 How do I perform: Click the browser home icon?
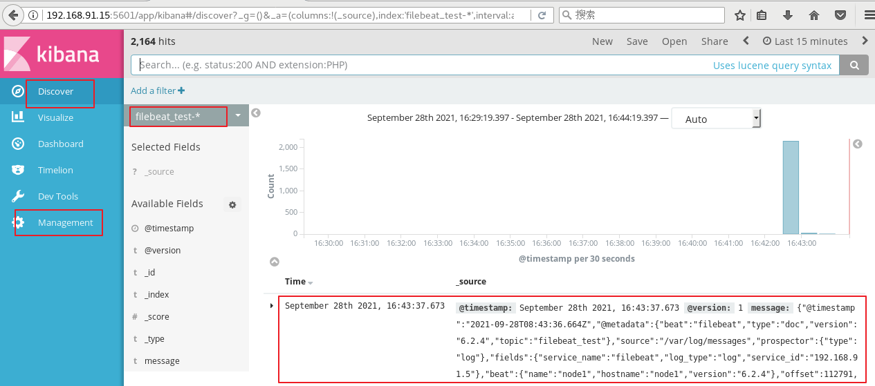point(813,15)
